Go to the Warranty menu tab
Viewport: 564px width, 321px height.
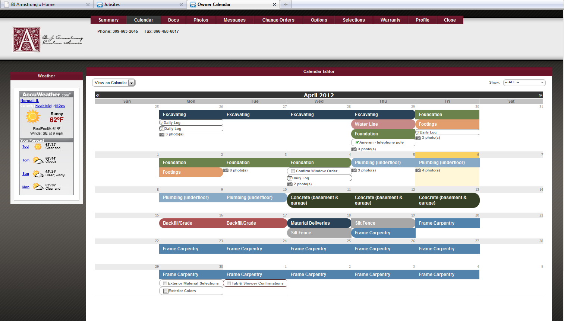(390, 20)
